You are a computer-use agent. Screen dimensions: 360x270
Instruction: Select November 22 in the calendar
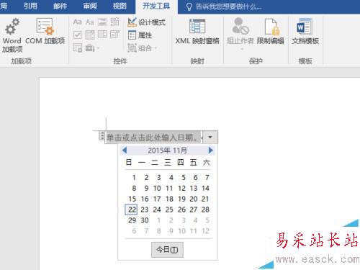click(132, 210)
